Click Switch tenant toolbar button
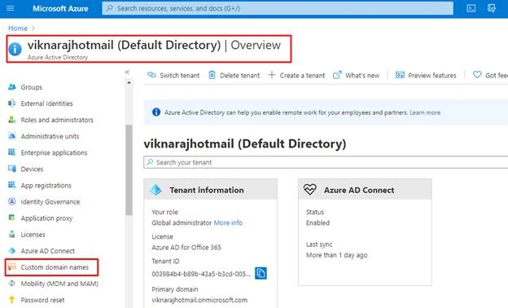 click(x=173, y=75)
